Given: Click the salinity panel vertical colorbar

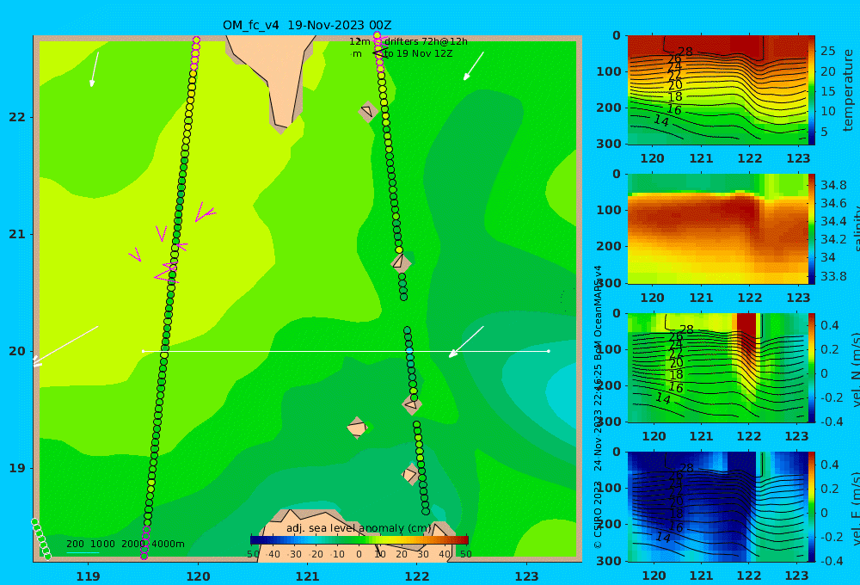Looking at the screenshot, I should pyautogui.click(x=812, y=229).
